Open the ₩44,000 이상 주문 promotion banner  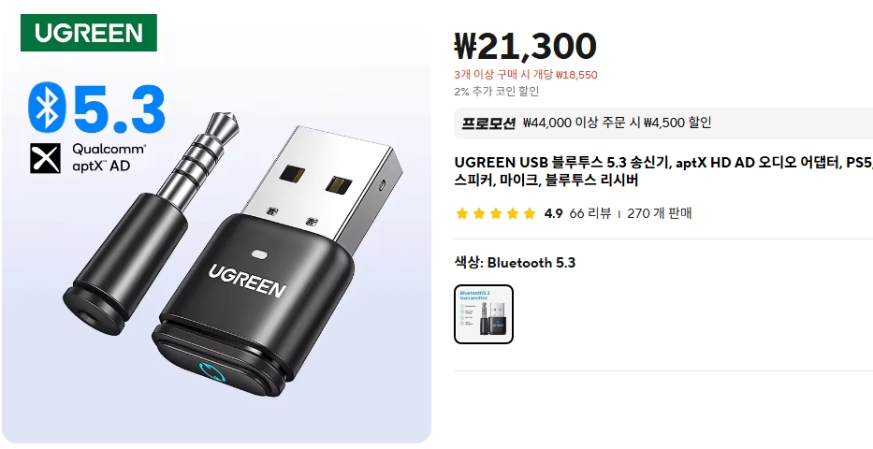point(663,123)
